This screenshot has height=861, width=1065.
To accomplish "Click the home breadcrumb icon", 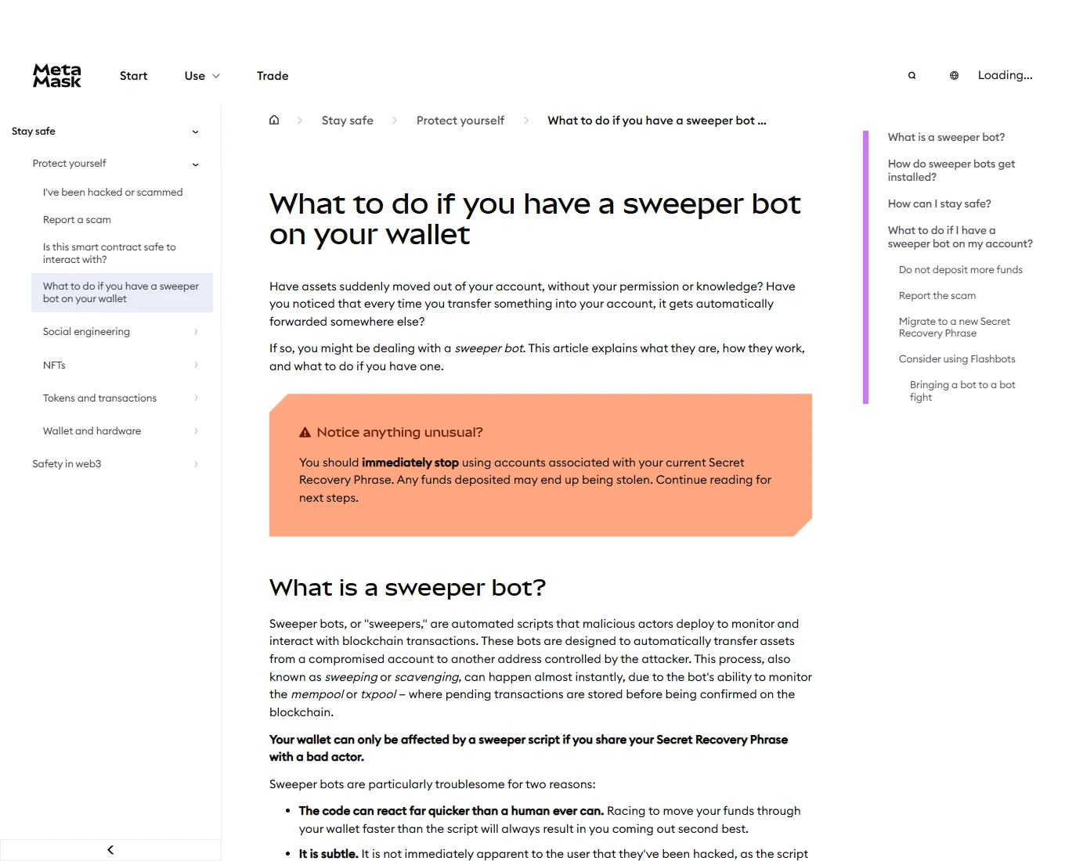I will click(274, 120).
